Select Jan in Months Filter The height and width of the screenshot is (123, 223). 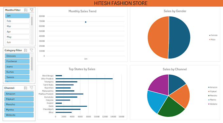[17, 16]
